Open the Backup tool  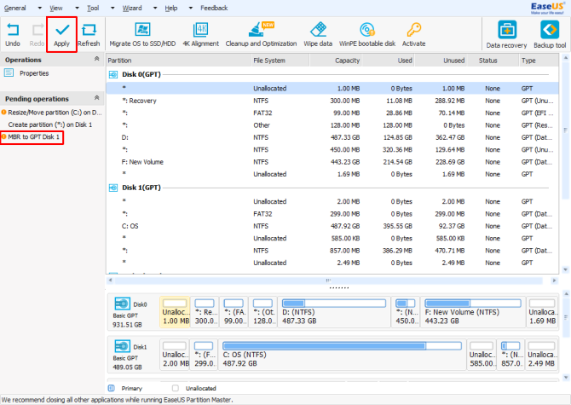550,35
